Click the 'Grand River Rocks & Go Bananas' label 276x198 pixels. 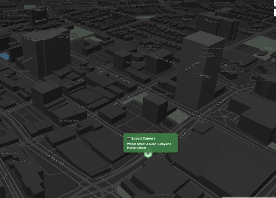click(222, 4)
